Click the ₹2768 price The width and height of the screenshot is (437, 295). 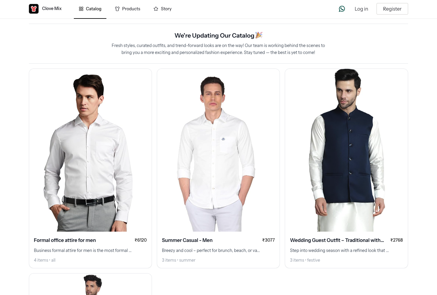397,240
